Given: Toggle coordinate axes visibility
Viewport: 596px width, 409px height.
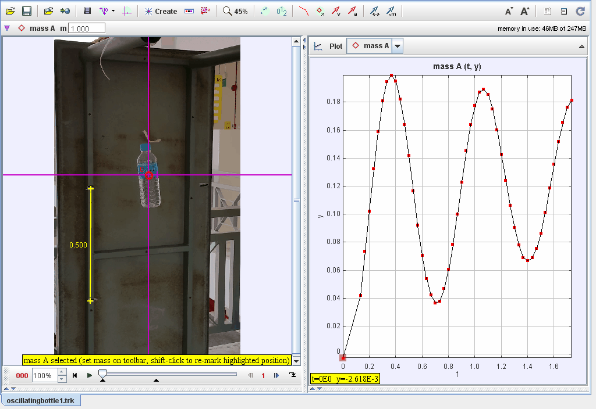Looking at the screenshot, I should point(126,11).
